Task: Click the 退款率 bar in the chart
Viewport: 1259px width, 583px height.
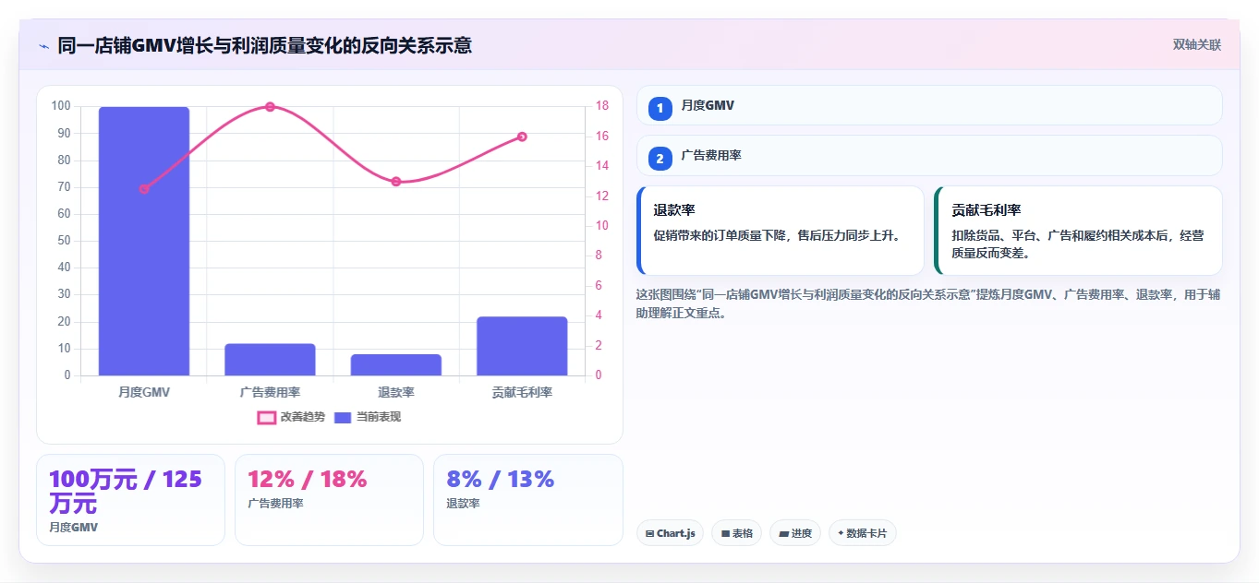Action: [x=396, y=365]
